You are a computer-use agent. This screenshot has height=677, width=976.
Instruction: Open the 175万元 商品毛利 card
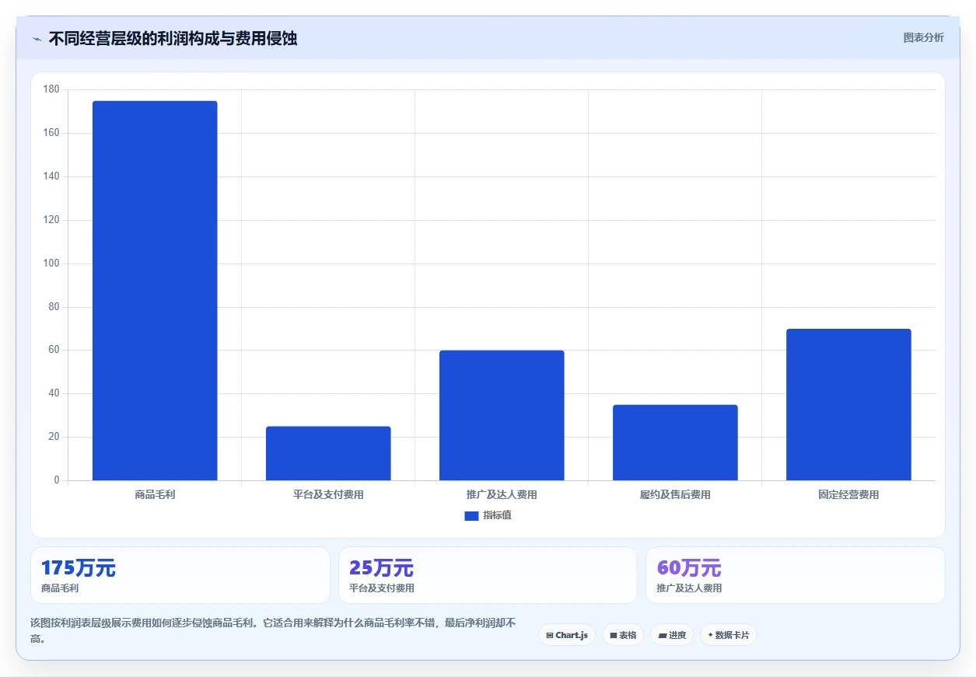point(180,575)
